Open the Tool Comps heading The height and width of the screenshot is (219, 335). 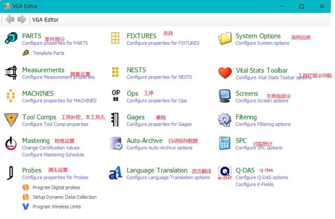(x=39, y=117)
